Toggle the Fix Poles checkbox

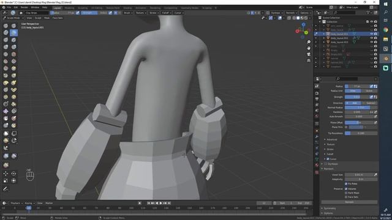(346, 184)
